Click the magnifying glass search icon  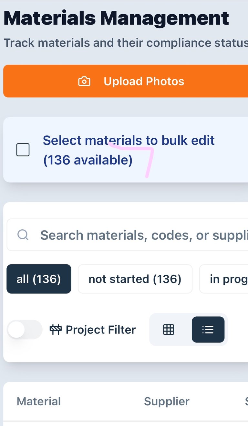(x=23, y=235)
